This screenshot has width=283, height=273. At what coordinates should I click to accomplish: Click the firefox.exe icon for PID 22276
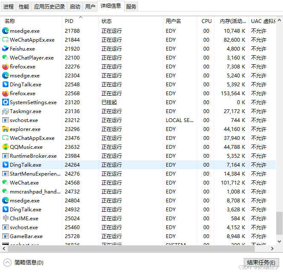point(6,67)
